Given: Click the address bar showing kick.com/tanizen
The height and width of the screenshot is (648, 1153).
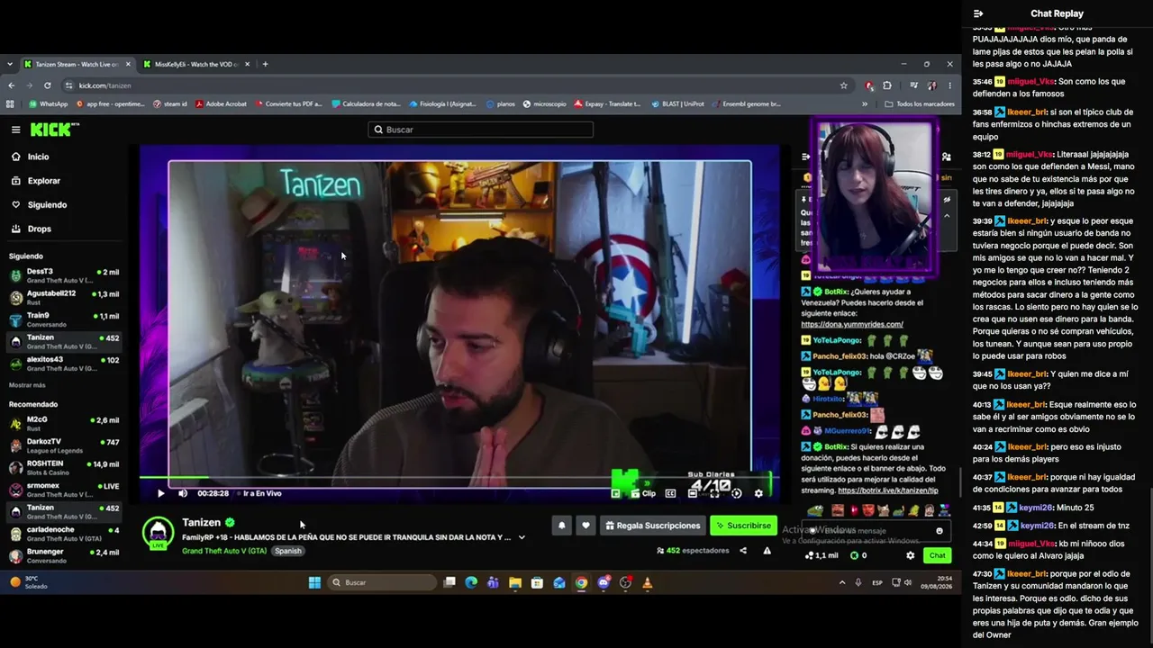Looking at the screenshot, I should click(457, 85).
